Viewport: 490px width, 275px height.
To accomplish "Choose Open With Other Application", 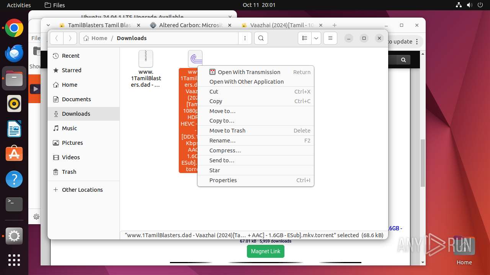I will click(x=256, y=82).
